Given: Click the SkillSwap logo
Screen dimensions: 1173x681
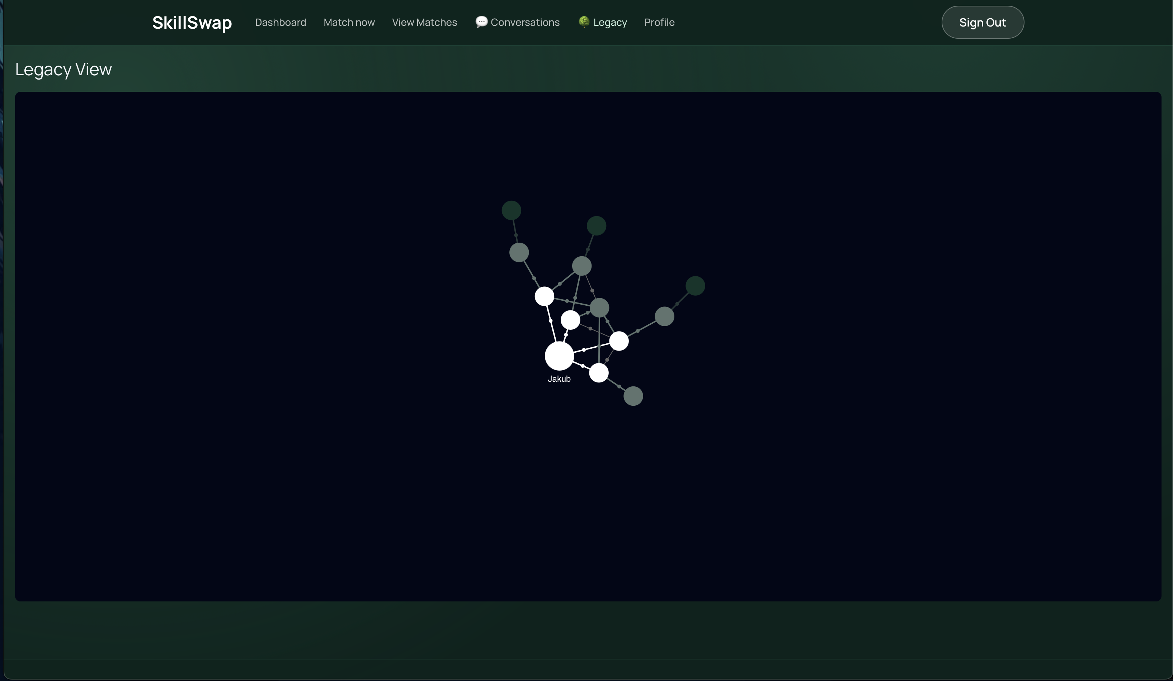Looking at the screenshot, I should click(192, 22).
